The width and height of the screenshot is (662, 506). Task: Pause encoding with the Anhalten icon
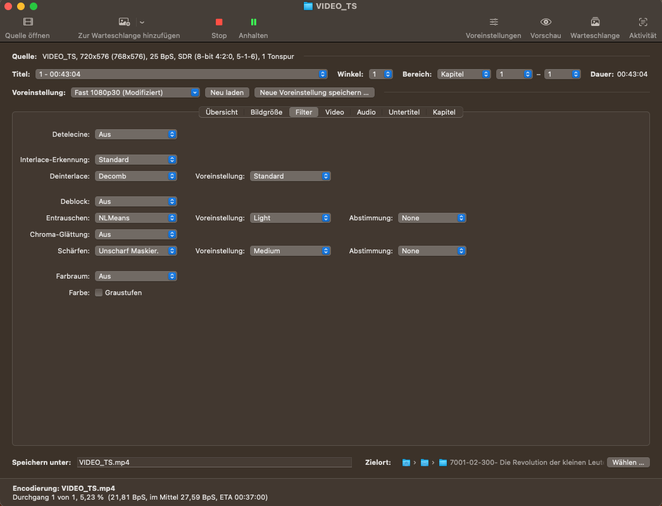[x=253, y=22]
